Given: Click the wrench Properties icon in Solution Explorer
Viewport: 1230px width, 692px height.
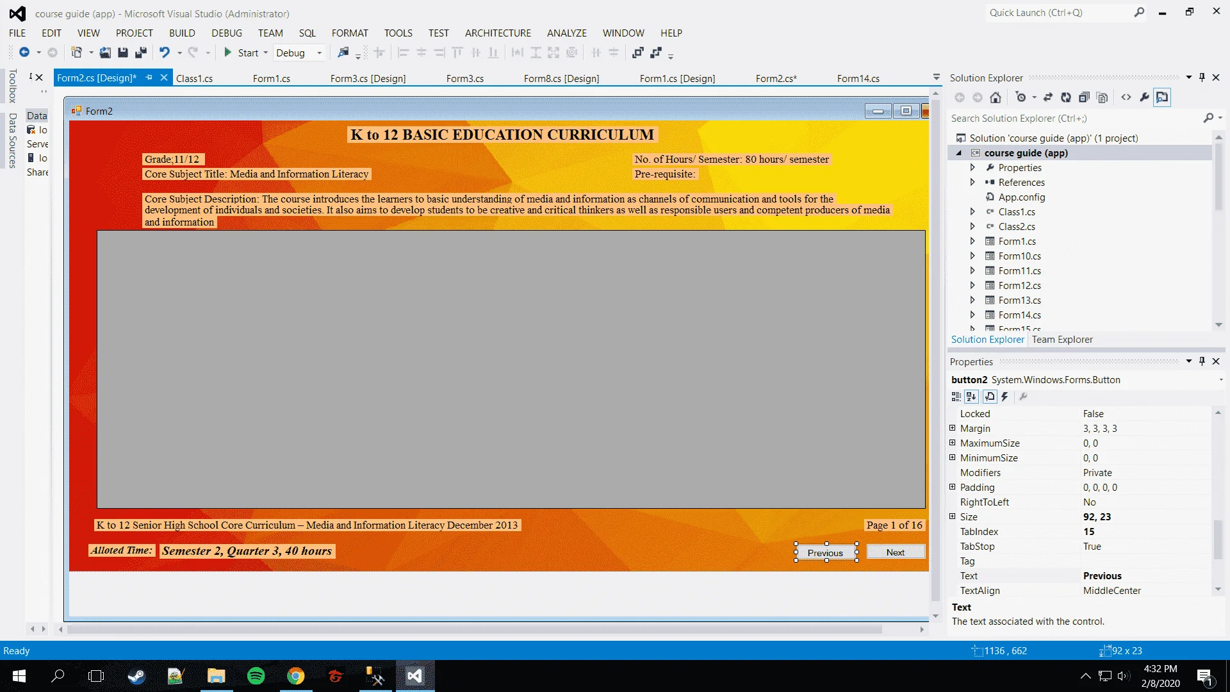Looking at the screenshot, I should 1144,97.
